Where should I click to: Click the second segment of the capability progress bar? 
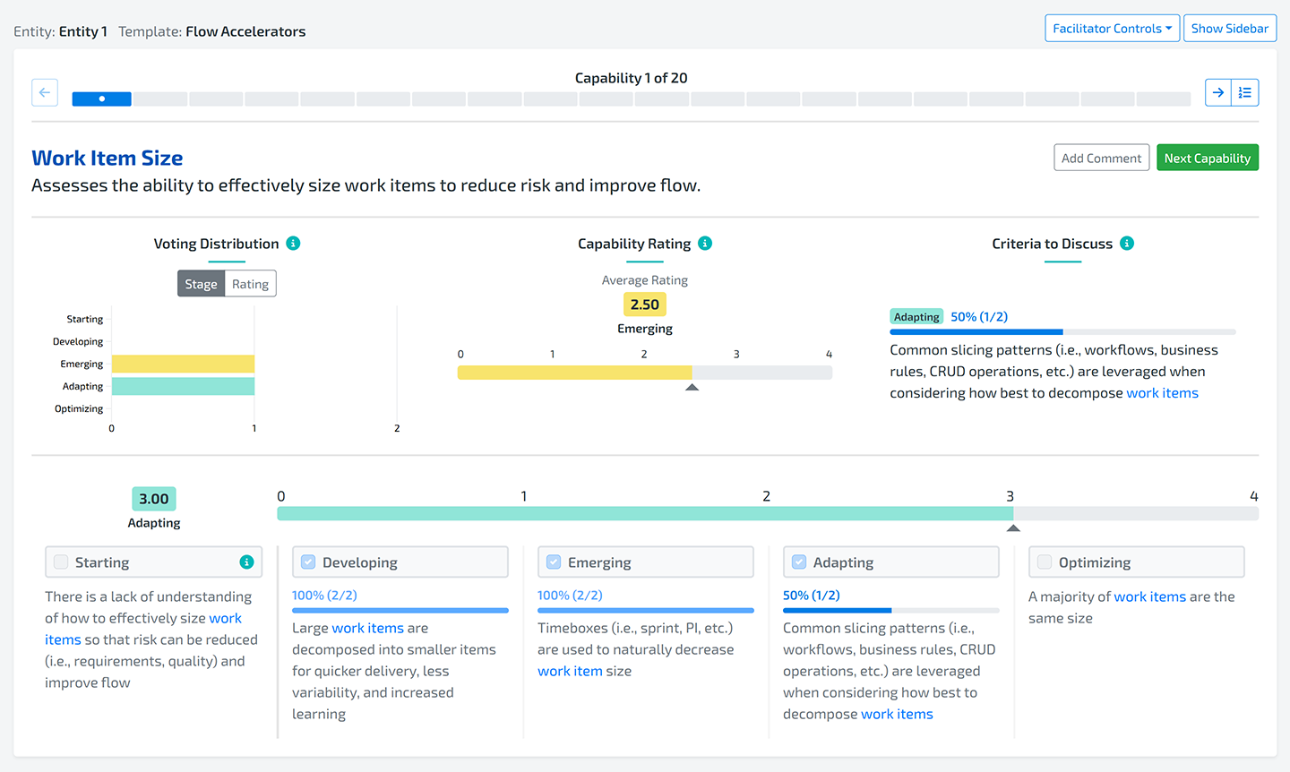coord(160,99)
